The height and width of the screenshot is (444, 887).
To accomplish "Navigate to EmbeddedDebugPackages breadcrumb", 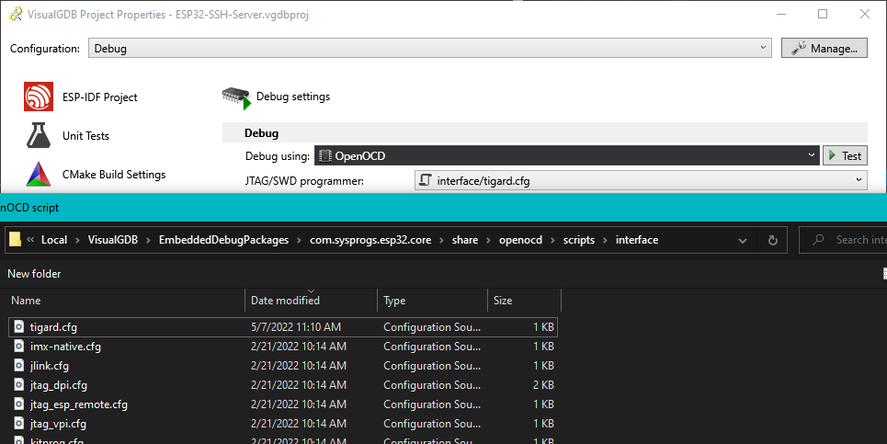I will (x=223, y=240).
